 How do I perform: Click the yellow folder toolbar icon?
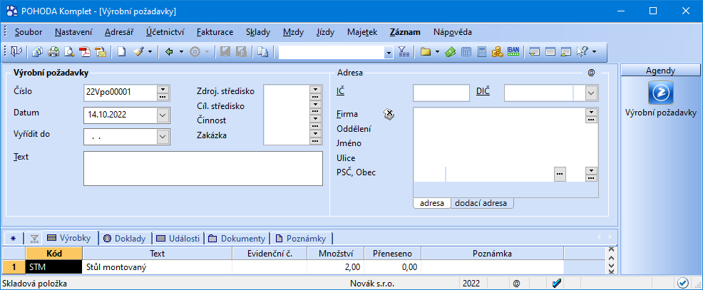[x=426, y=52]
